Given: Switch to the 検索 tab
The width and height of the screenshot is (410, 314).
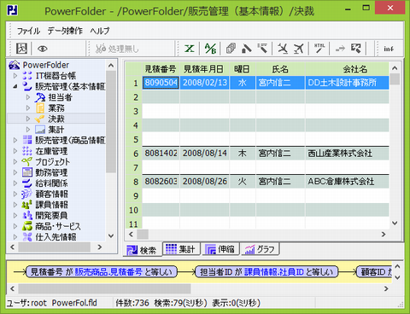Looking at the screenshot, I should pyautogui.click(x=142, y=250).
